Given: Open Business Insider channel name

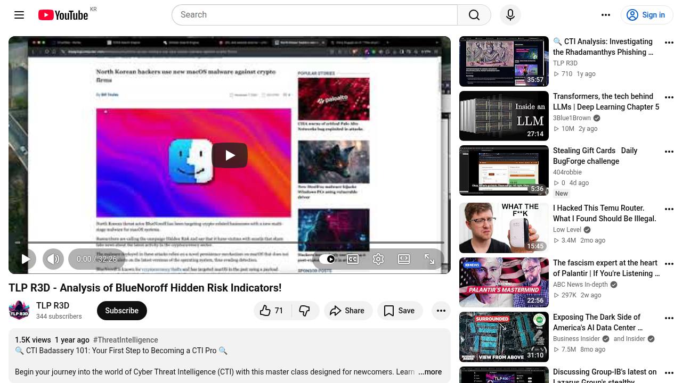Looking at the screenshot, I should [x=577, y=339].
